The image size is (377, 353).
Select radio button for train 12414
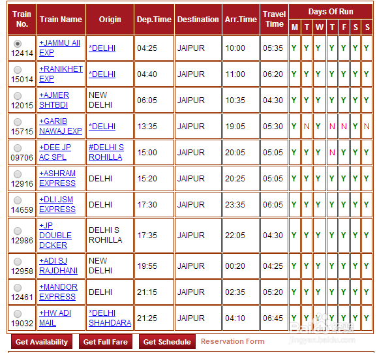(18, 44)
